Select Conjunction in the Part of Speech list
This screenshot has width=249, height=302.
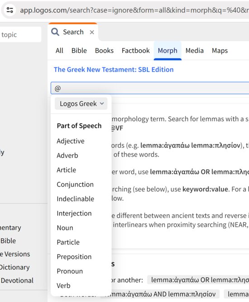pyautogui.click(x=75, y=185)
